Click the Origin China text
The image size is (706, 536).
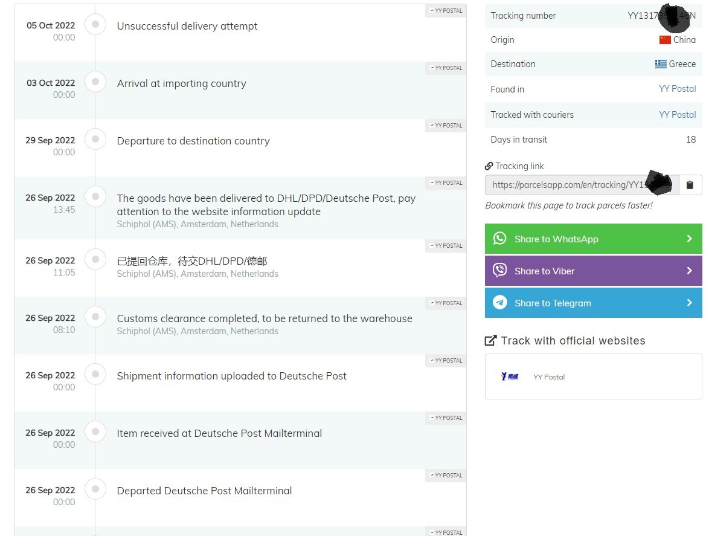[684, 40]
